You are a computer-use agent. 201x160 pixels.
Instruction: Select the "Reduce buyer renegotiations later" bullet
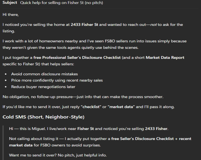(44, 87)
